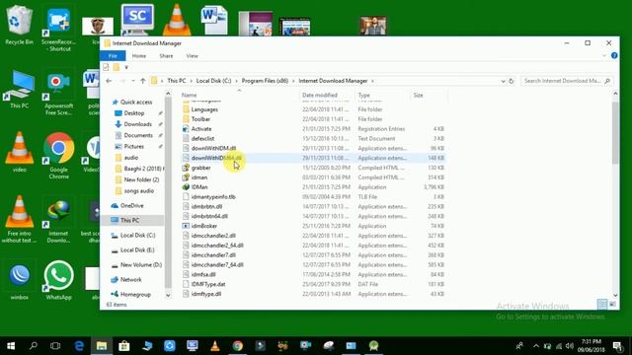Image resolution: width=632 pixels, height=355 pixels.
Task: Open taskbar search magnifier
Action: pyautogui.click(x=34, y=346)
